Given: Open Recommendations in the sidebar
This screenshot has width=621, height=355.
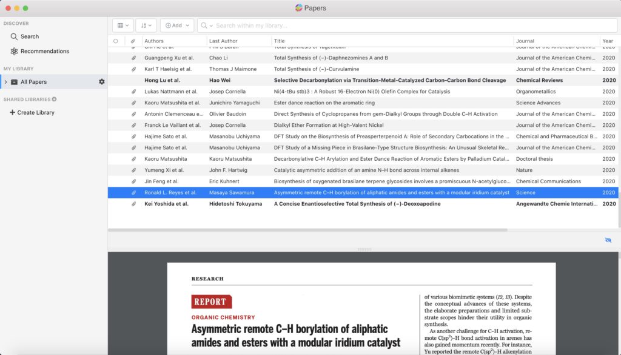Looking at the screenshot, I should click(45, 51).
